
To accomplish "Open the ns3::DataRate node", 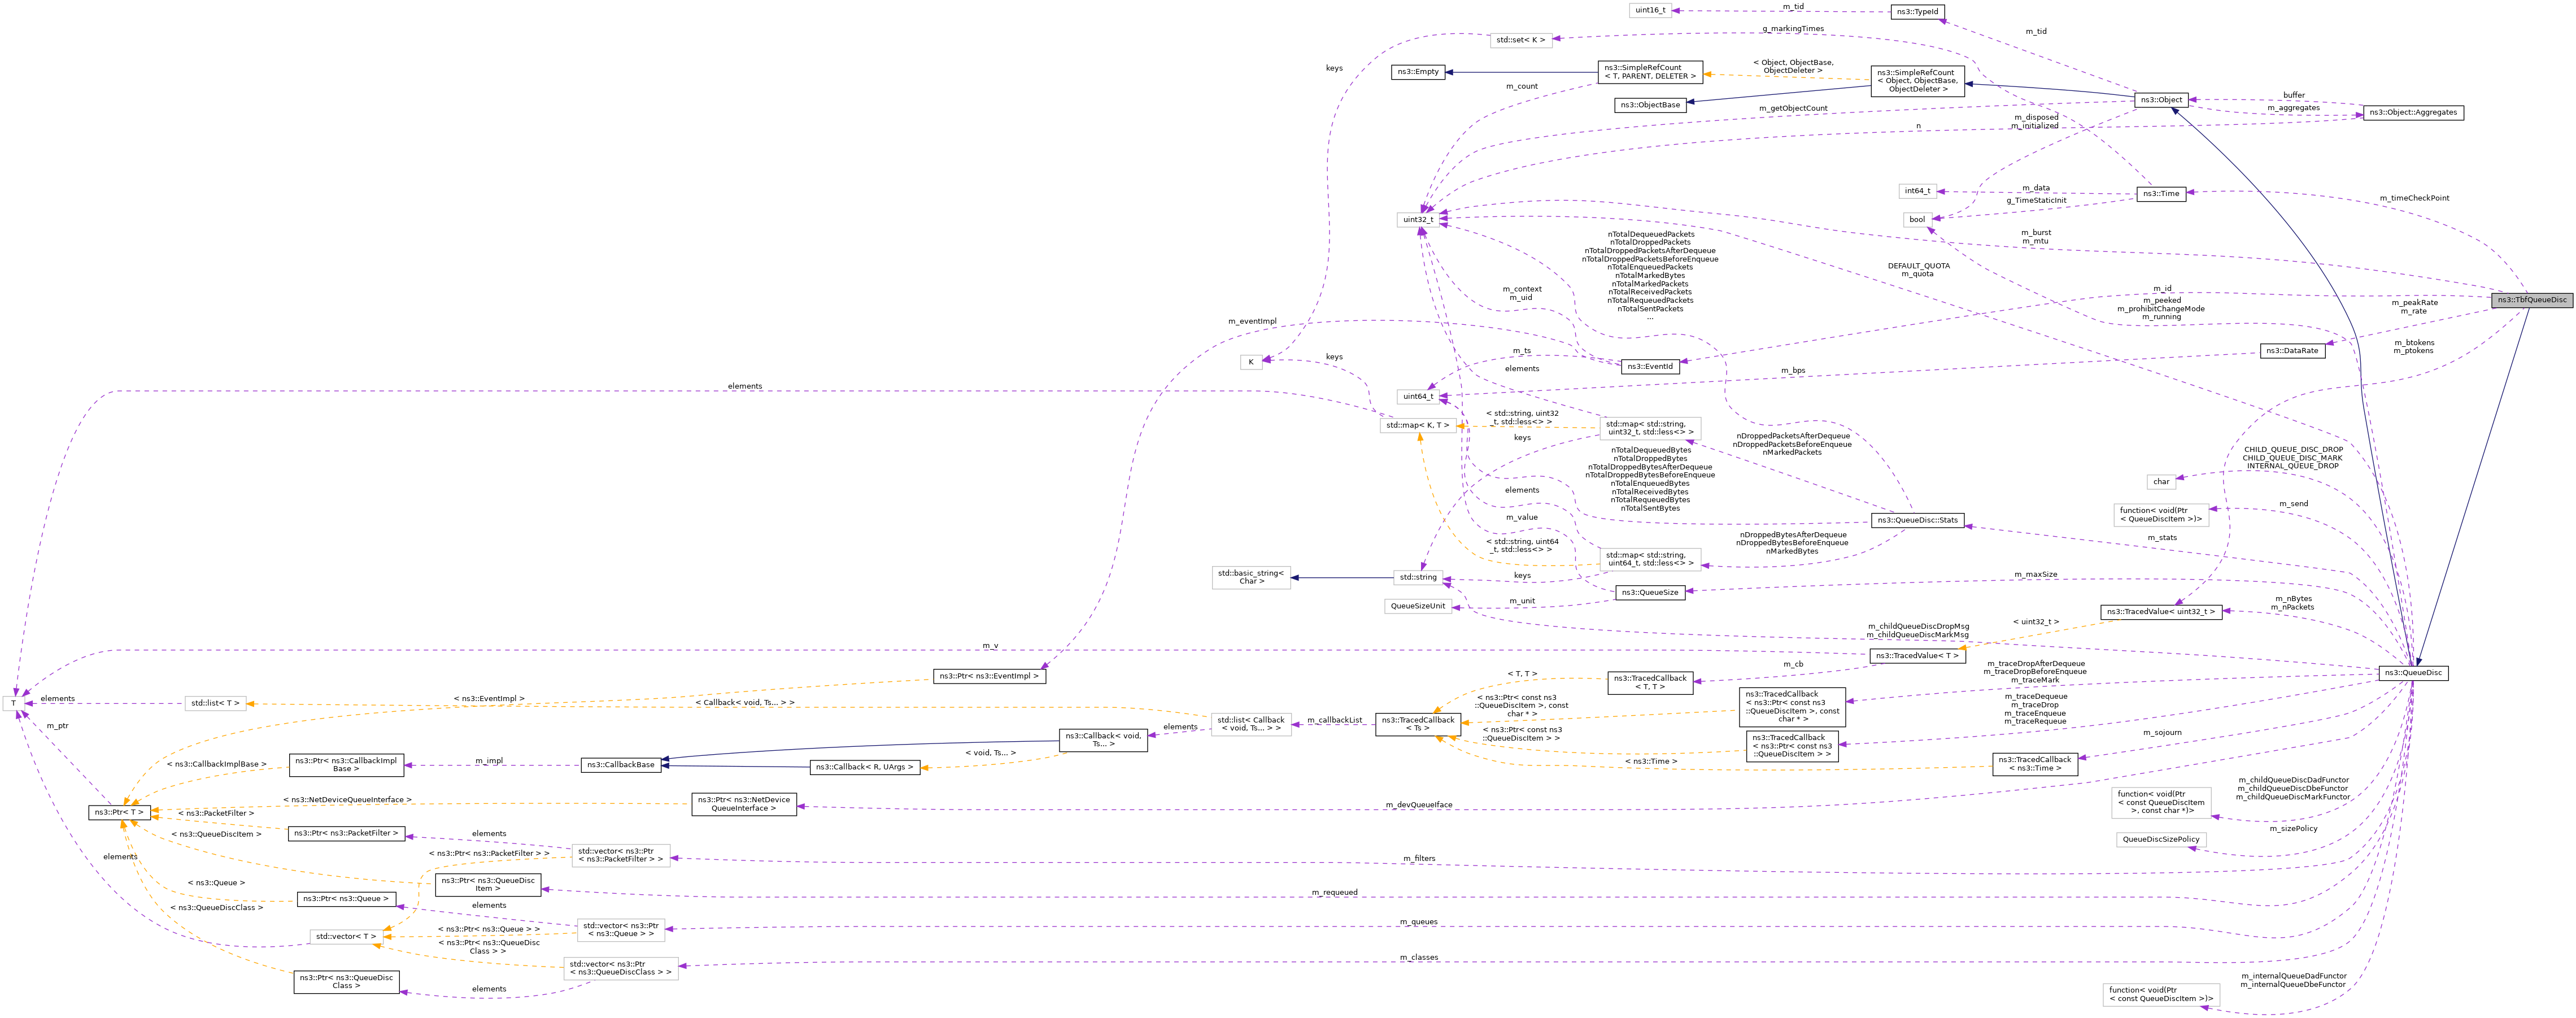I will (2292, 351).
